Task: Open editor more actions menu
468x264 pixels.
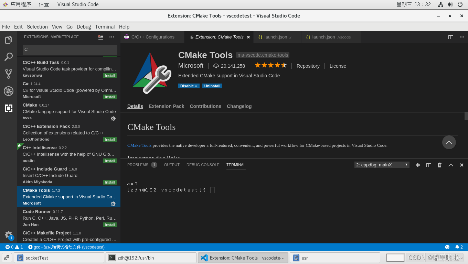Action: click(462, 37)
